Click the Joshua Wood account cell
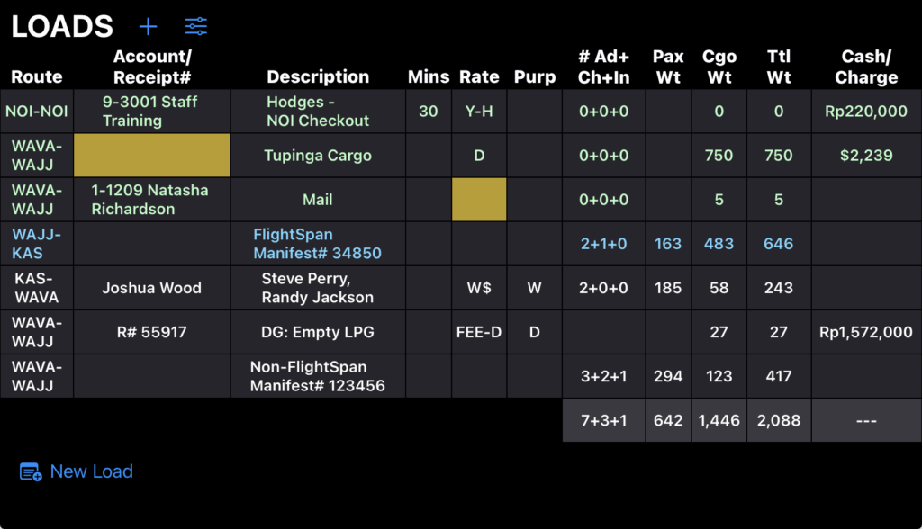 tap(151, 288)
